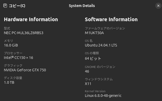162x101 pixels.
Task: Click the graphics value NVIDIA GeForce GTX 750
Action: 25,70
